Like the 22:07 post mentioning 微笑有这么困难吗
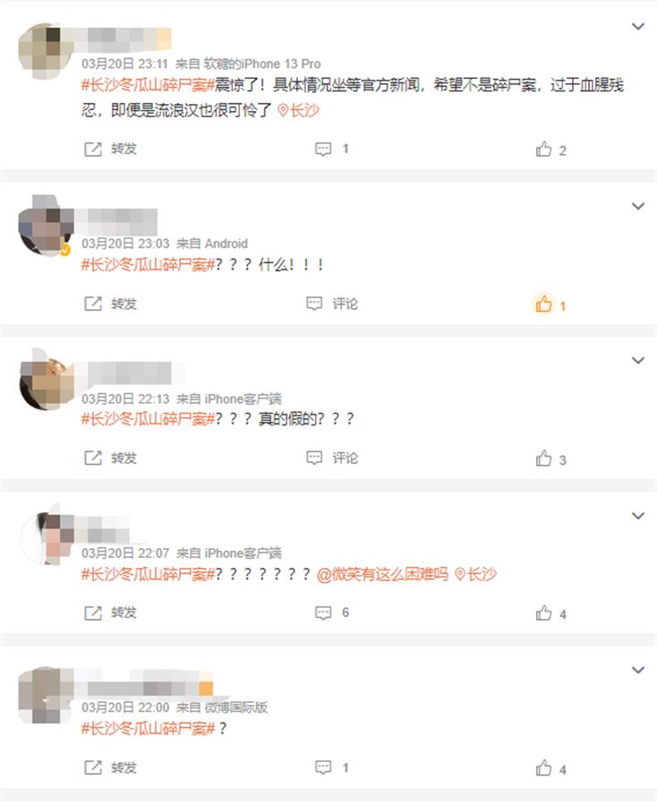 (x=550, y=613)
